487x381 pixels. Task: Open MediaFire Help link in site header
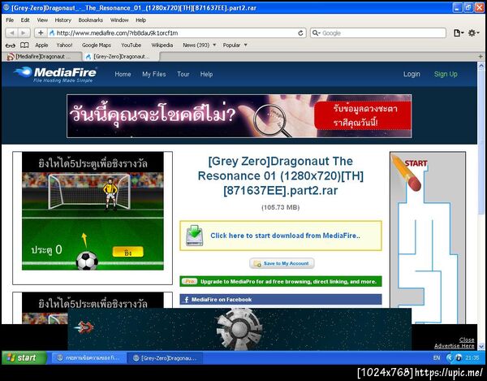(x=206, y=74)
